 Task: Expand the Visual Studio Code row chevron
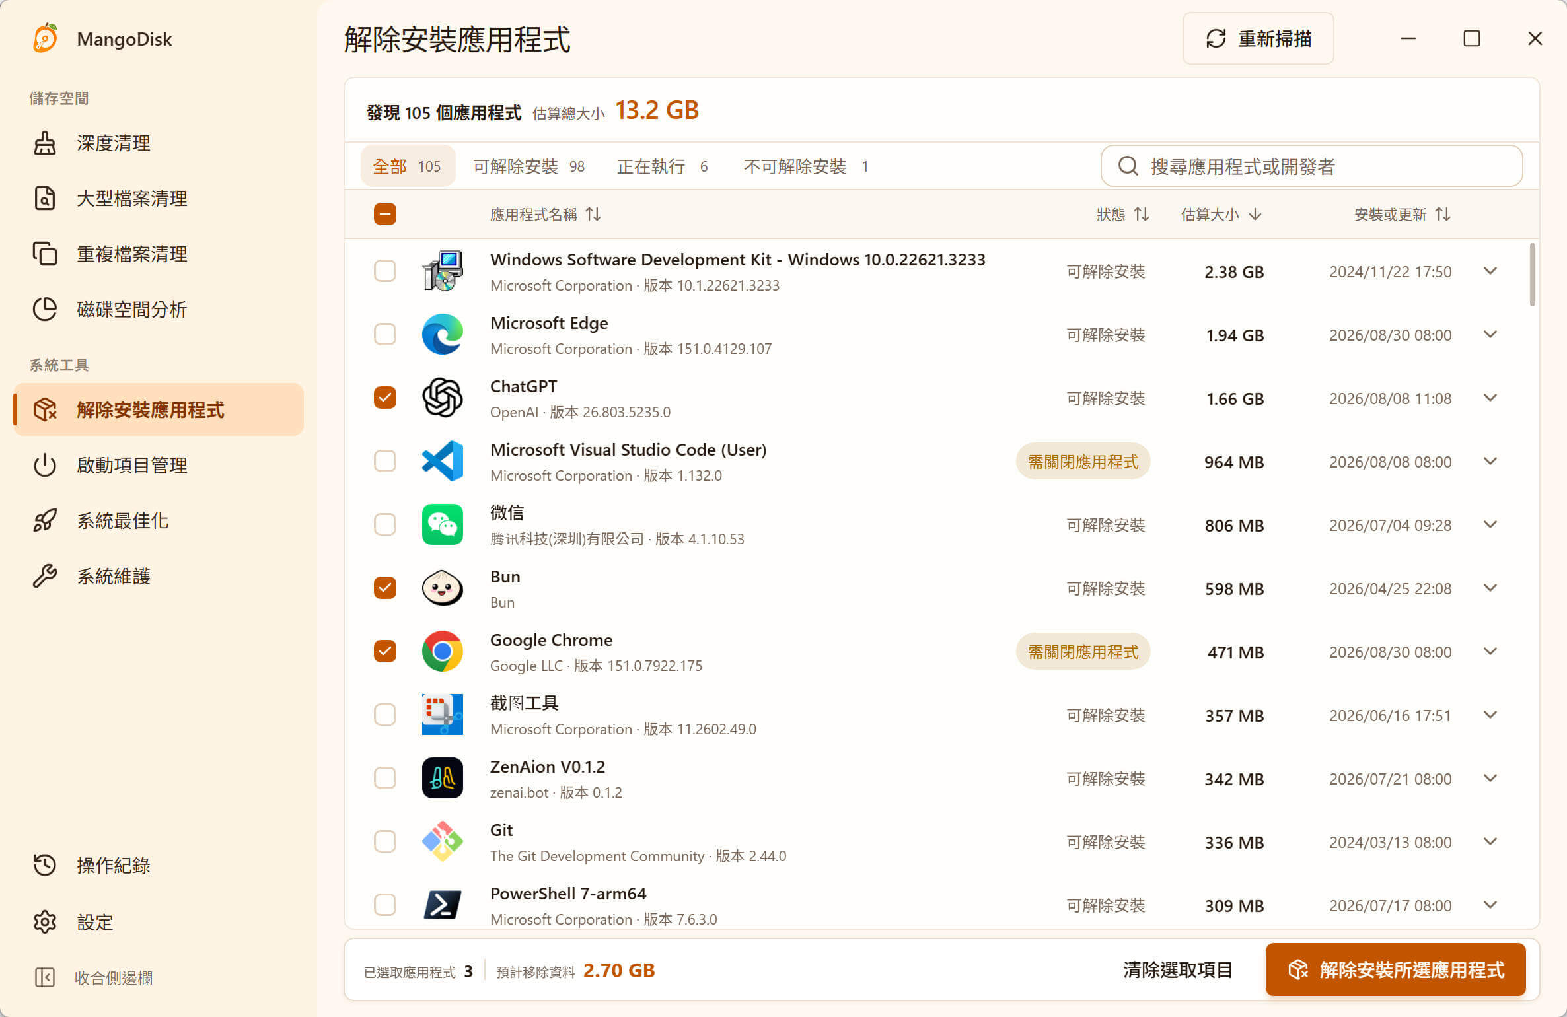click(x=1490, y=461)
